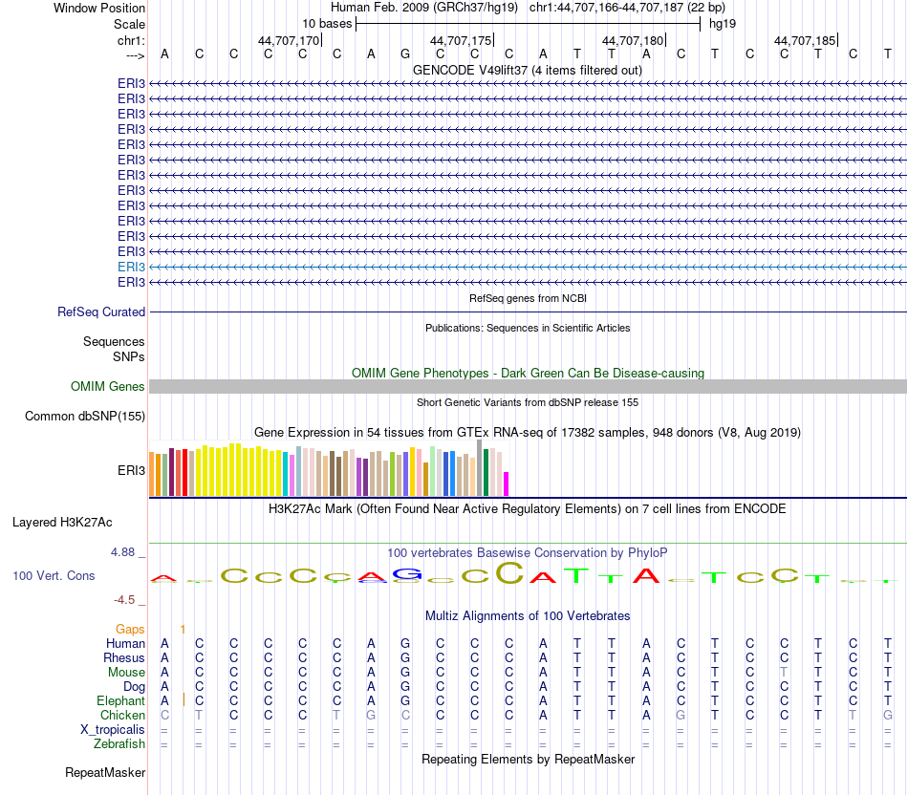Click the Sequences track label
908x795 pixels.
pos(114,342)
